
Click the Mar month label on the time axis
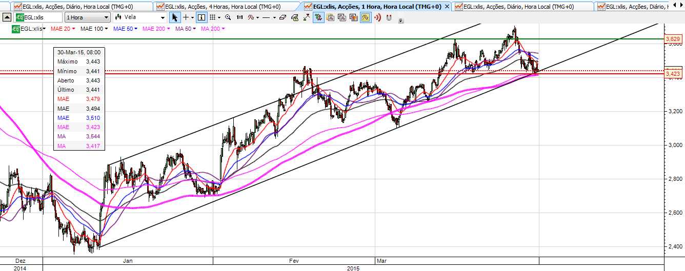tap(381, 261)
